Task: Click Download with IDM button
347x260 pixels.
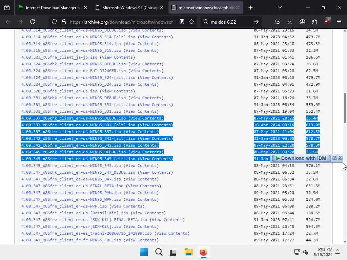Action: 301,158
